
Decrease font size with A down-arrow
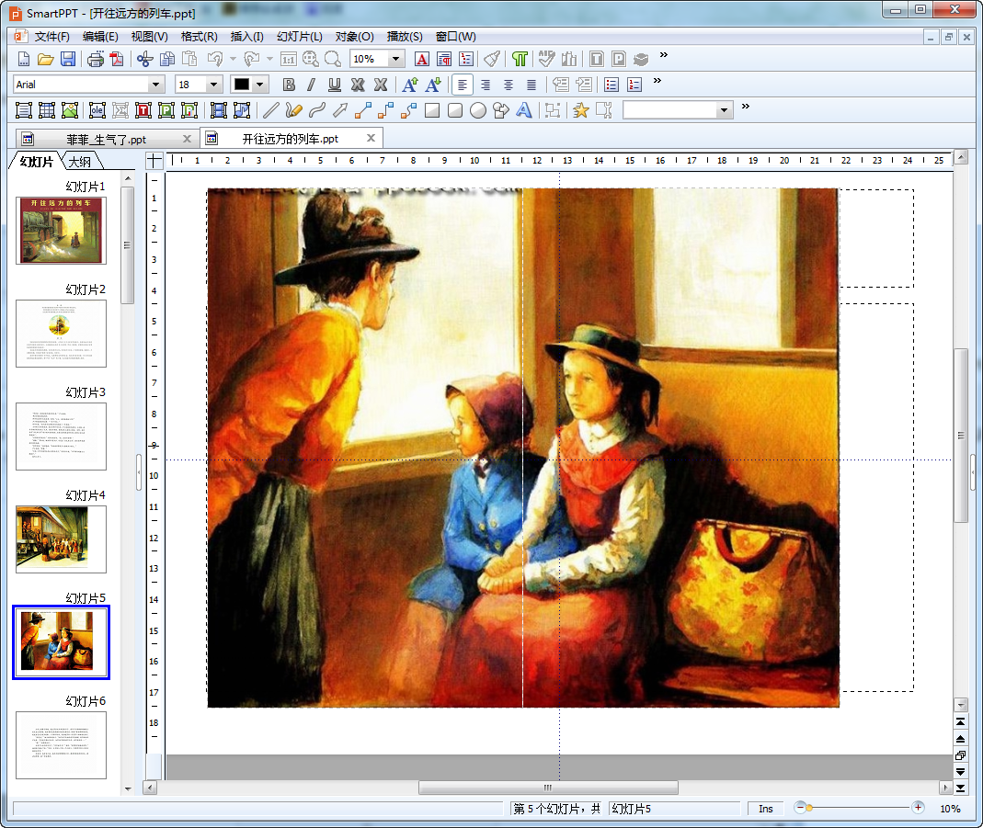coord(433,85)
